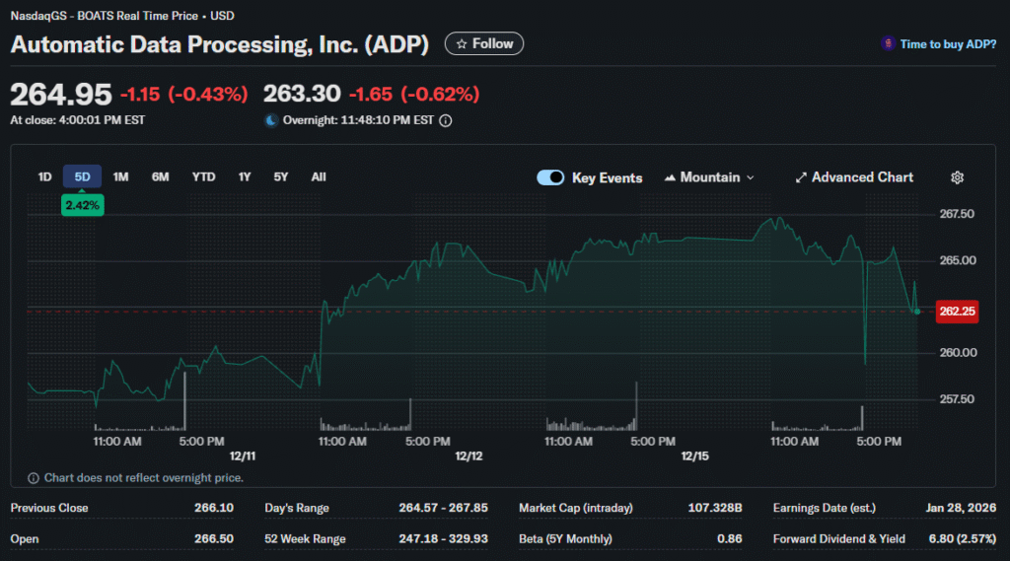This screenshot has height=561, width=1010.
Task: Open chart settings gear icon
Action: click(x=957, y=177)
